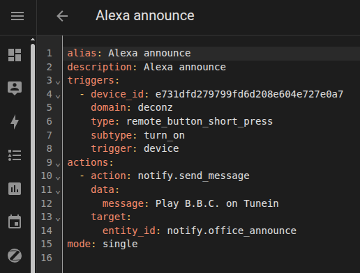Go back with the left arrow
This screenshot has width=360, height=273.
tap(62, 16)
